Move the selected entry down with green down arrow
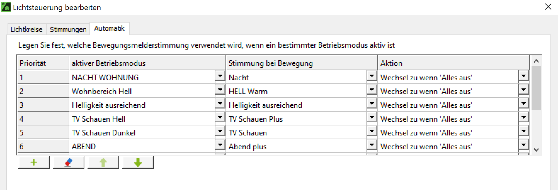The width and height of the screenshot is (558, 190). pyautogui.click(x=137, y=162)
